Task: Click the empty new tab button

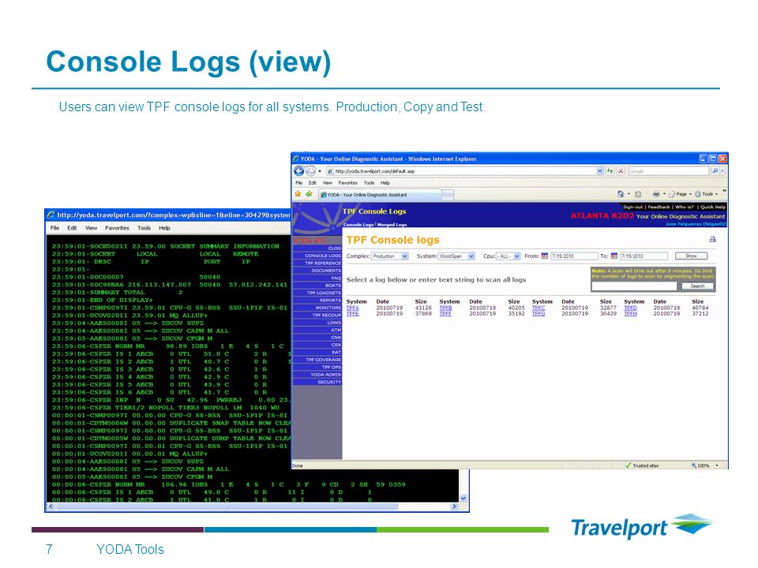Action: pyautogui.click(x=448, y=195)
